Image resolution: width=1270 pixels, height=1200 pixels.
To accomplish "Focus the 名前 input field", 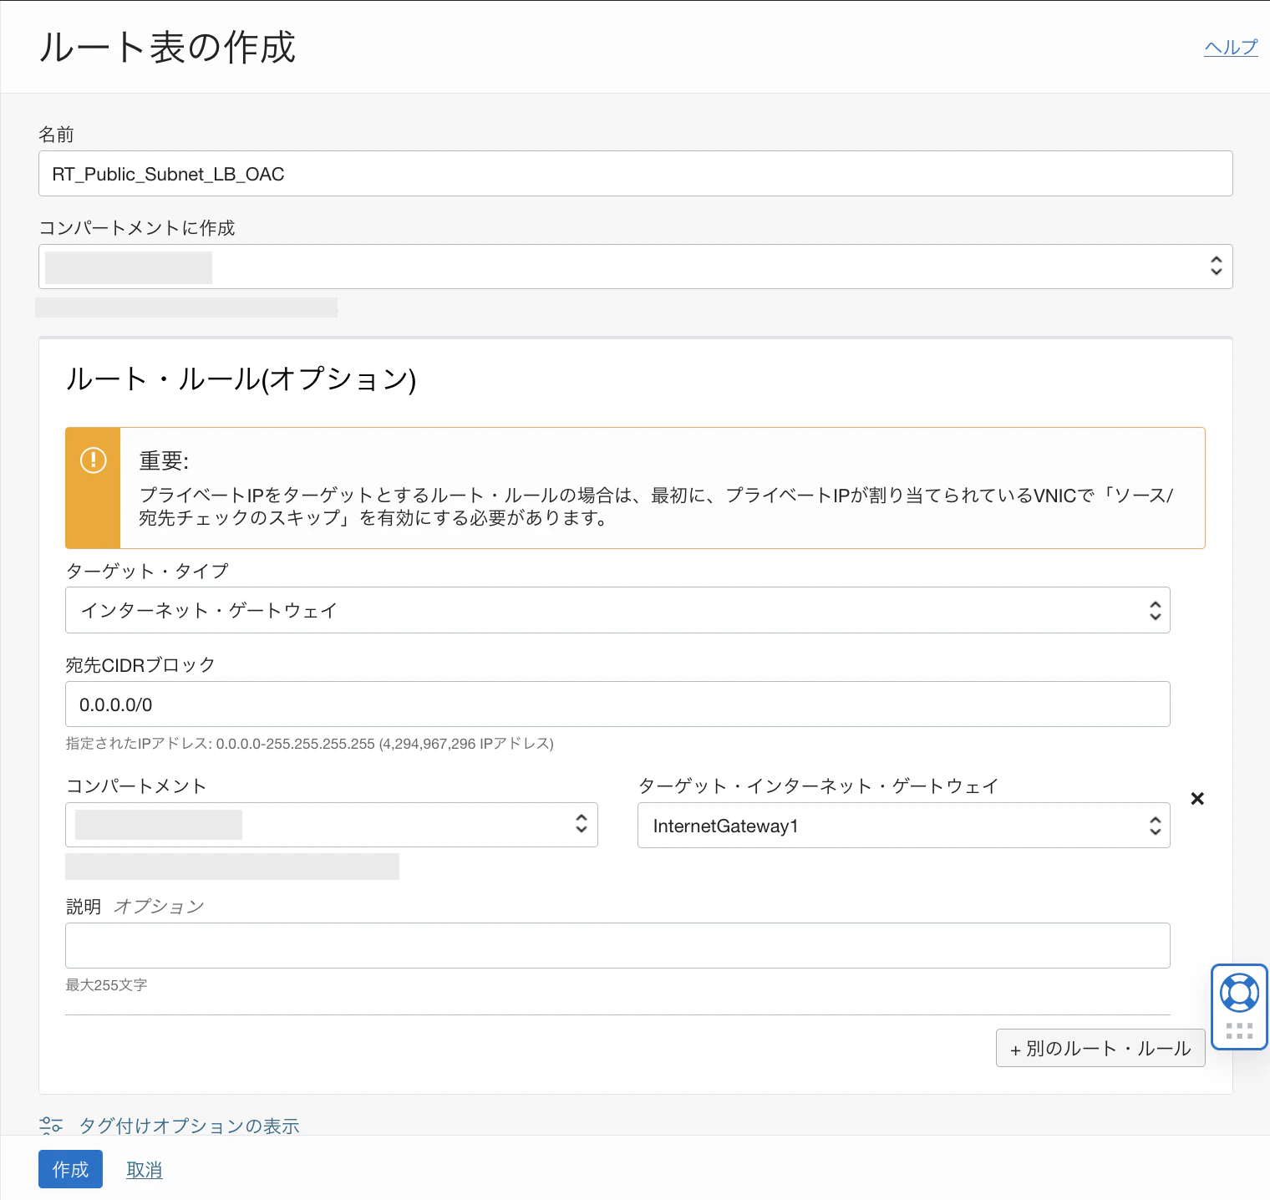I will click(x=635, y=174).
